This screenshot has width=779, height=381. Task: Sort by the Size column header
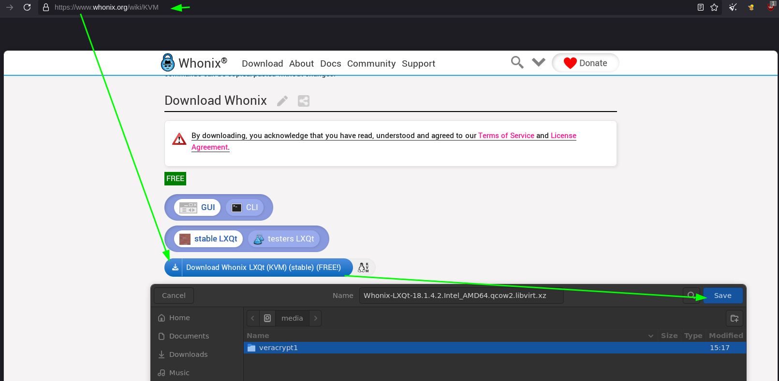pos(669,336)
